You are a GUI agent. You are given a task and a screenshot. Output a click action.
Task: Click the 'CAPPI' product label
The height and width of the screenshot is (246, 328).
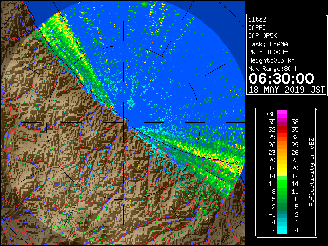tap(257, 28)
